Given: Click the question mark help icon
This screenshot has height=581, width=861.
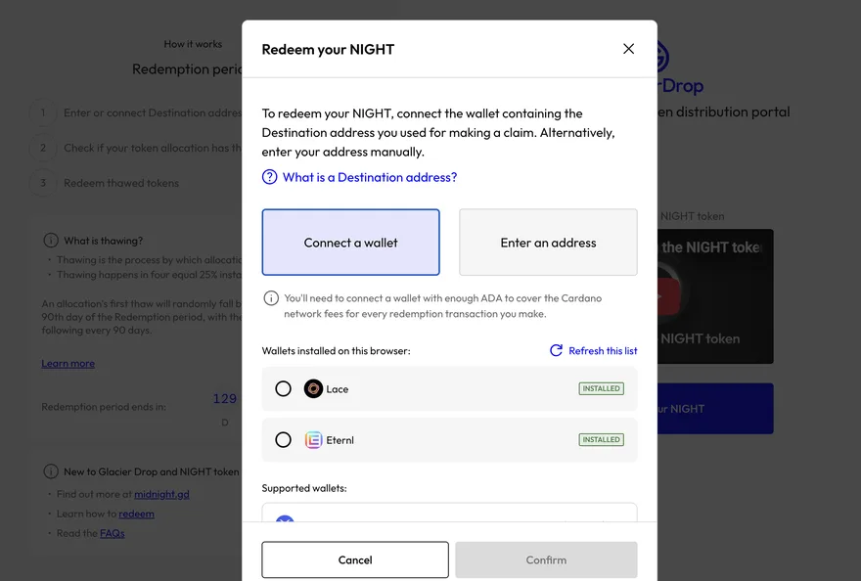Looking at the screenshot, I should 270,177.
